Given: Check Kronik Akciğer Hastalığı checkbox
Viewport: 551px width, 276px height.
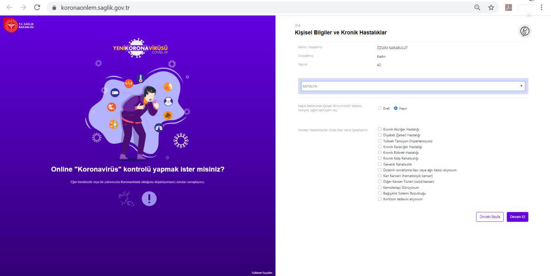Looking at the screenshot, I should click(380, 129).
